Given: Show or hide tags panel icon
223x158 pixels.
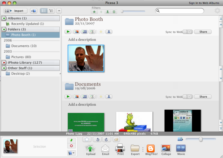Looking at the screenshot, I should tap(116, 139).
